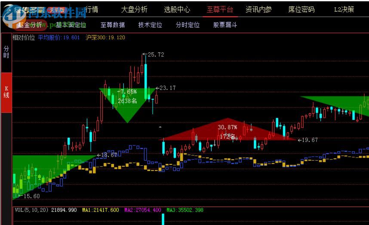This screenshot has height=225, width=369.
Task: Click the red triangle labeled 30.87%
Action: (x=228, y=129)
